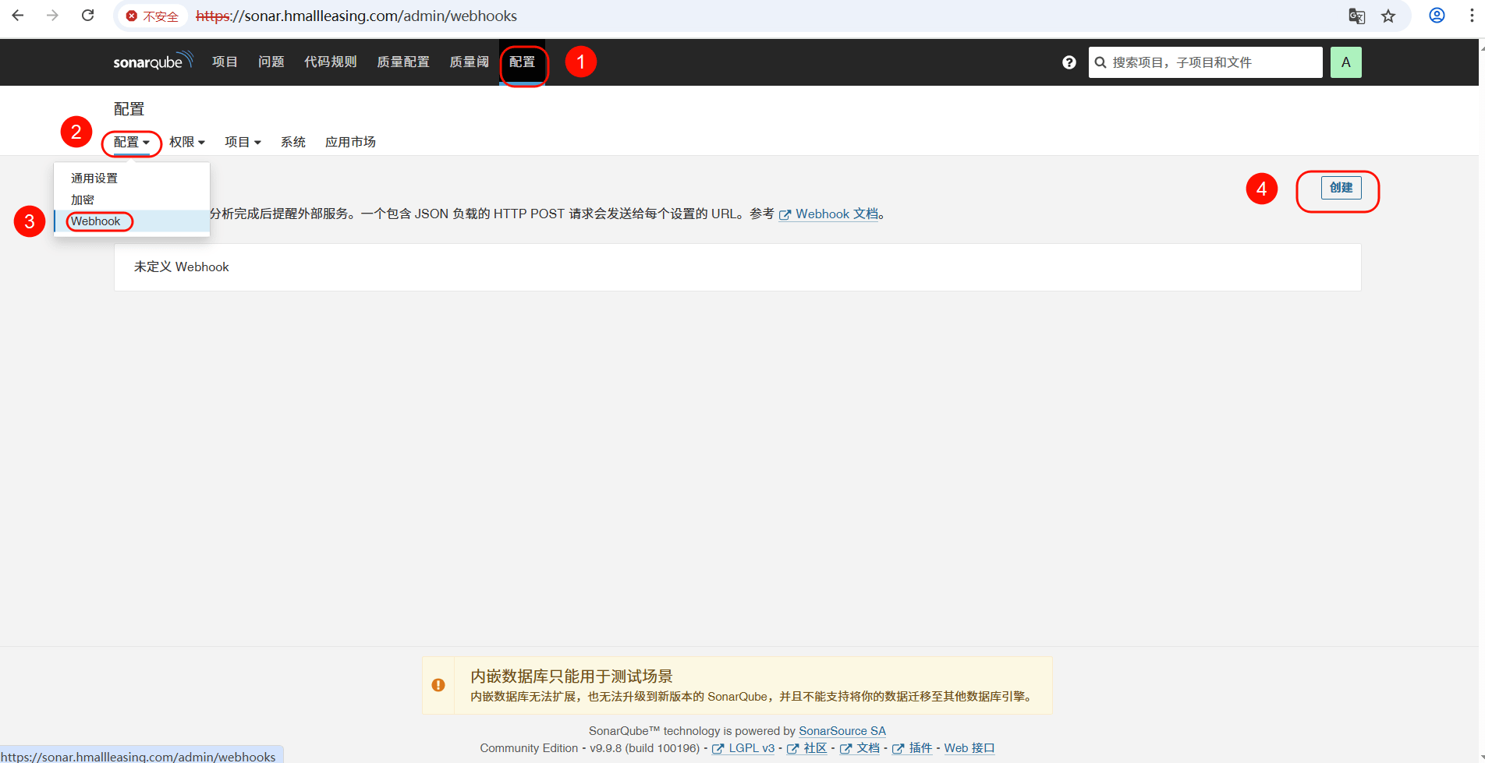This screenshot has width=1485, height=763.
Task: Choose 通用设置 from the dropdown
Action: coord(94,178)
